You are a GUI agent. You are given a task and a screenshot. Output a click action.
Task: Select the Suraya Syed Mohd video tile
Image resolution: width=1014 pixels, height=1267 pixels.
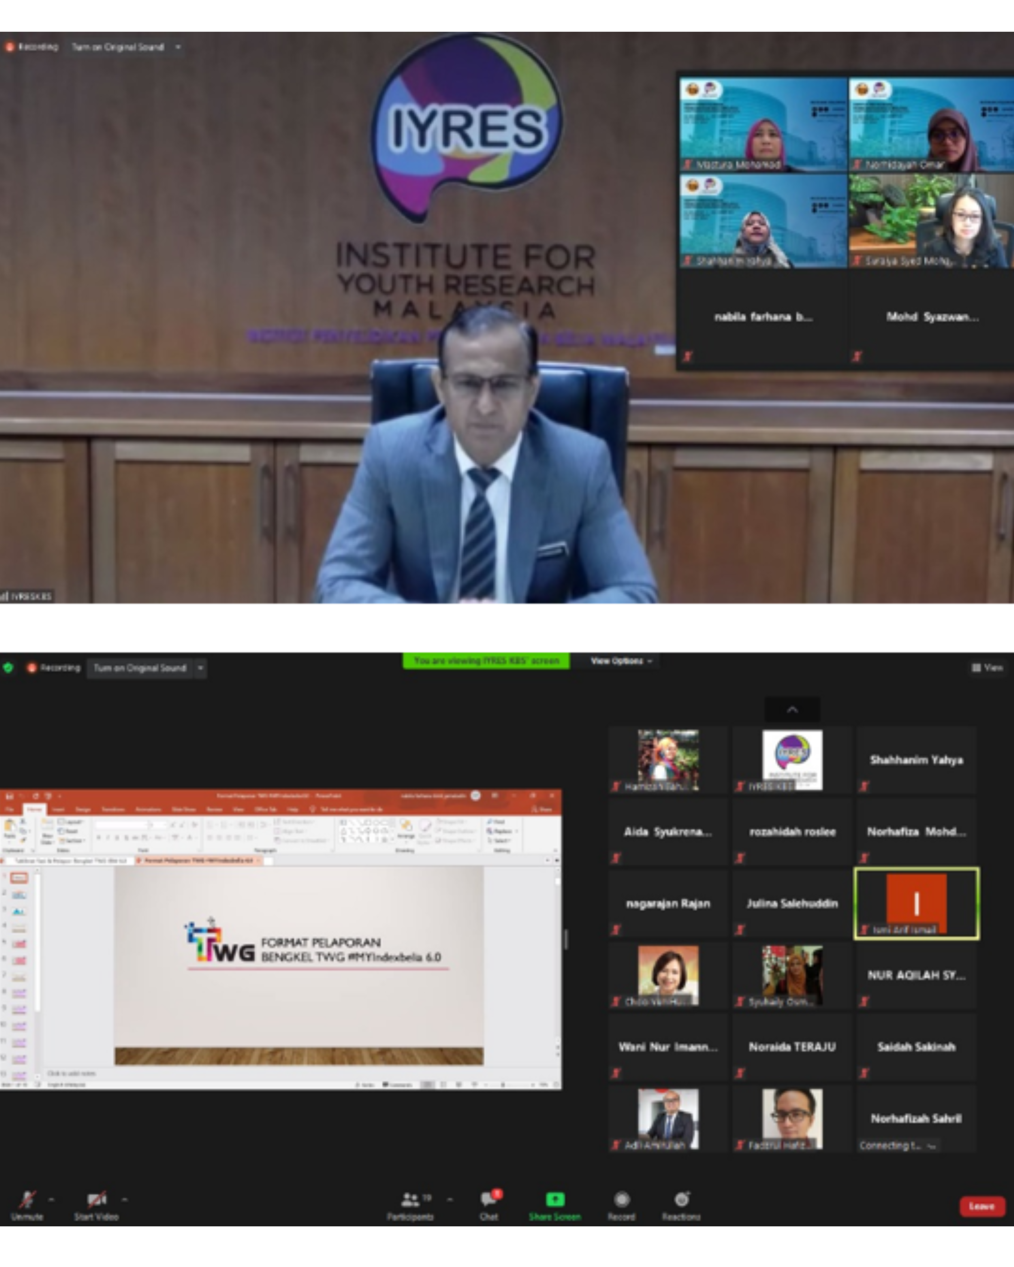(x=931, y=221)
